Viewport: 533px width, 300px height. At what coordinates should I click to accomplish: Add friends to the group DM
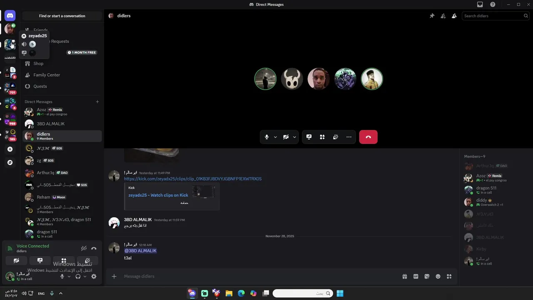443,16
